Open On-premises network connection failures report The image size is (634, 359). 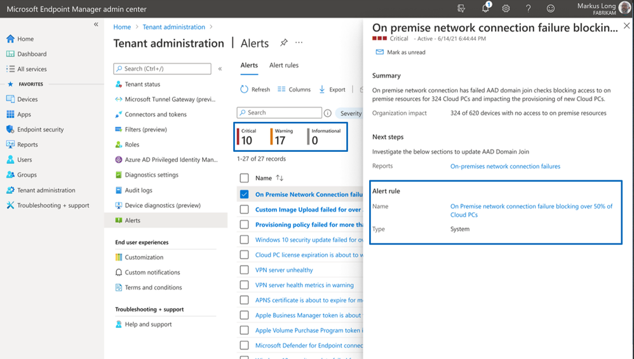(506, 166)
